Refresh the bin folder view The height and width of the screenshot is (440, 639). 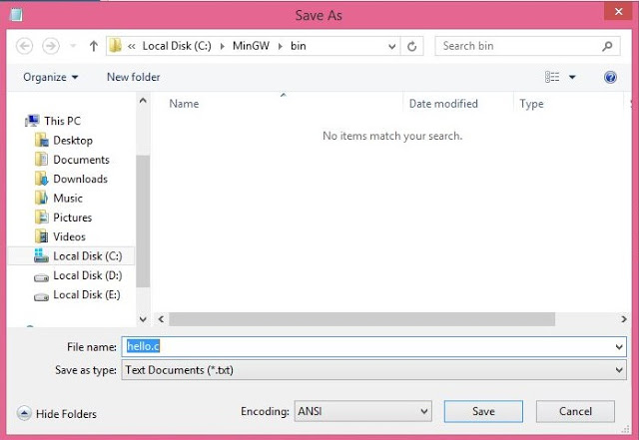[x=412, y=46]
